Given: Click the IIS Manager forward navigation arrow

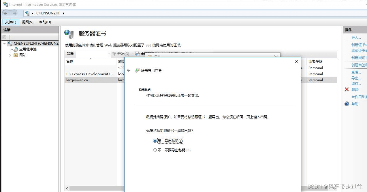Looking at the screenshot, I should (x=14, y=13).
